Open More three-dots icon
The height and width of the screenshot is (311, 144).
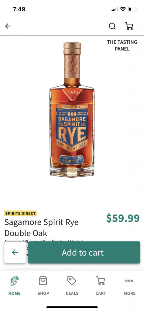pyautogui.click(x=129, y=281)
